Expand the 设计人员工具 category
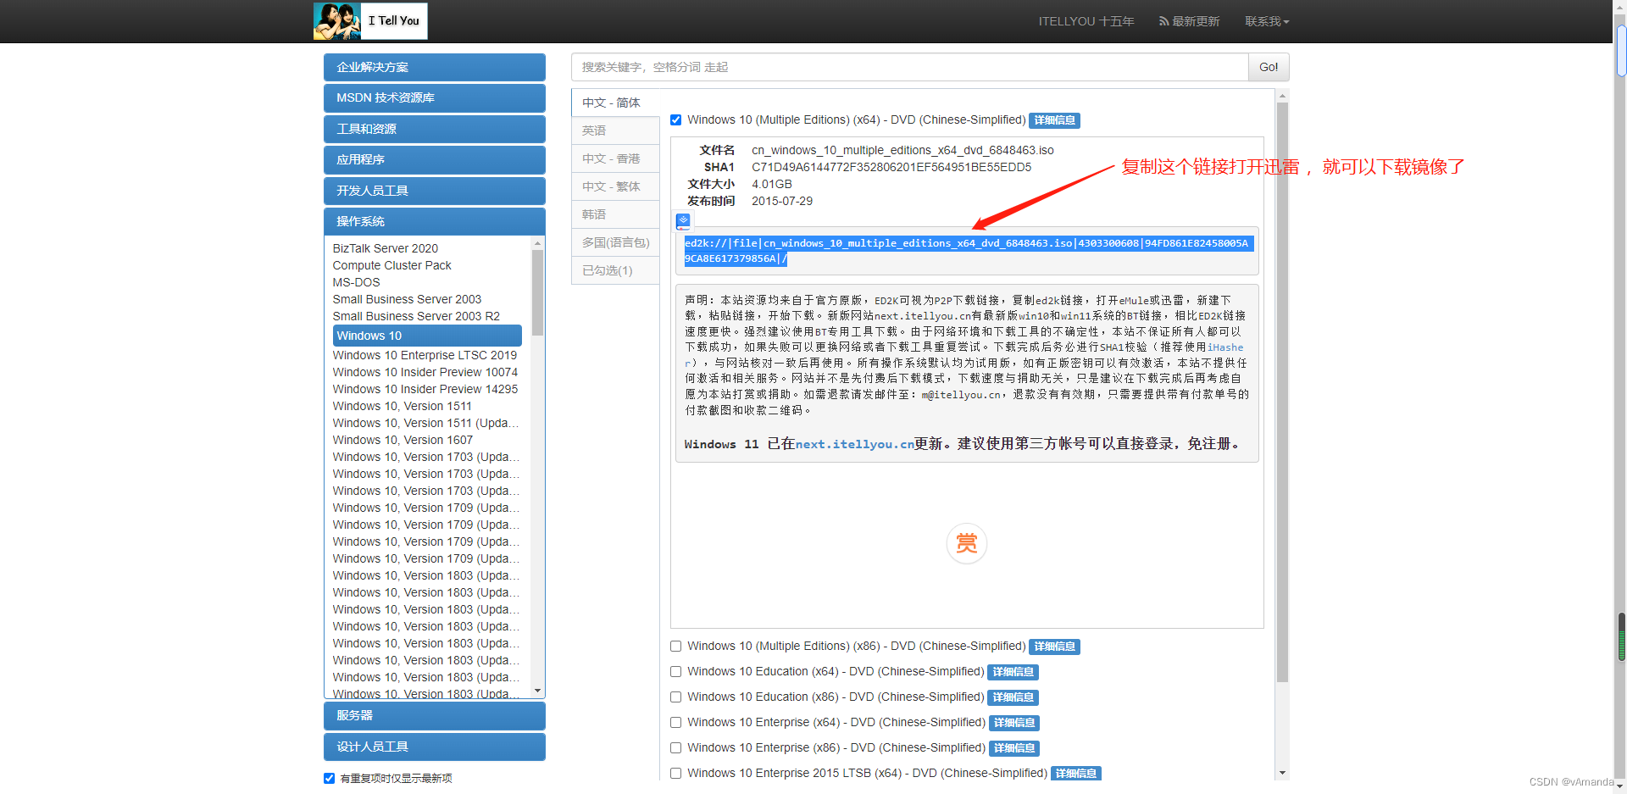 [435, 747]
